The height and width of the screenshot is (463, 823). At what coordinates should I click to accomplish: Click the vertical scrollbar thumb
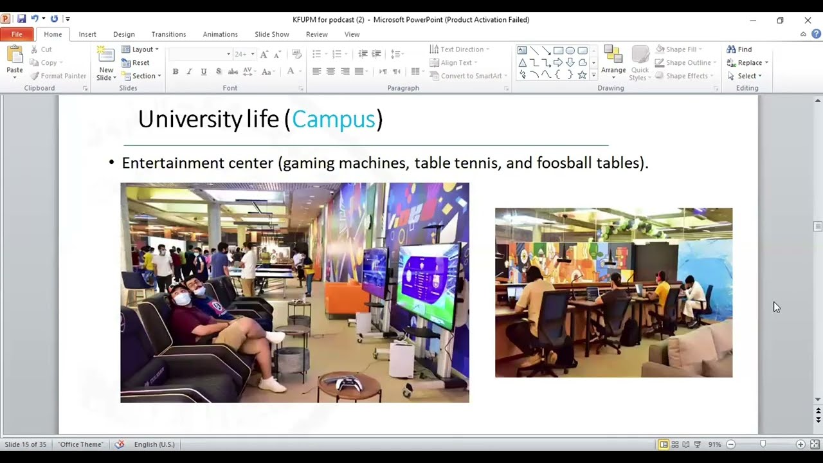pyautogui.click(x=818, y=226)
